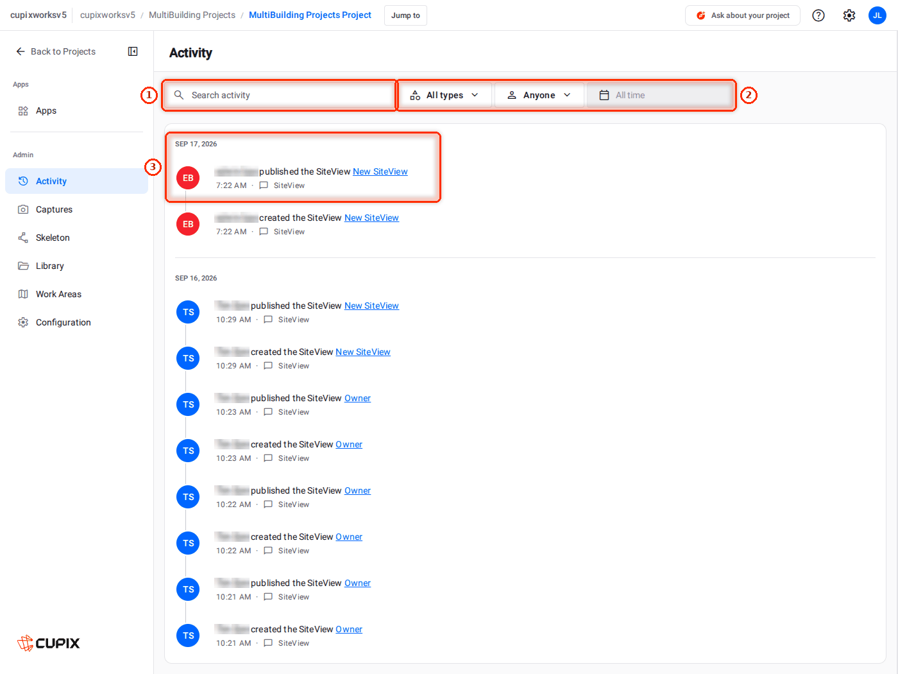Click MultiBuilding Projects Project breadcrumb
This screenshot has width=898, height=674.
click(x=310, y=15)
